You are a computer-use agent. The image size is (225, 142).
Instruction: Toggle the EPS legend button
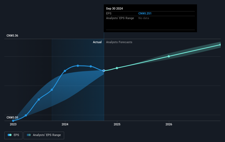coord(13,135)
